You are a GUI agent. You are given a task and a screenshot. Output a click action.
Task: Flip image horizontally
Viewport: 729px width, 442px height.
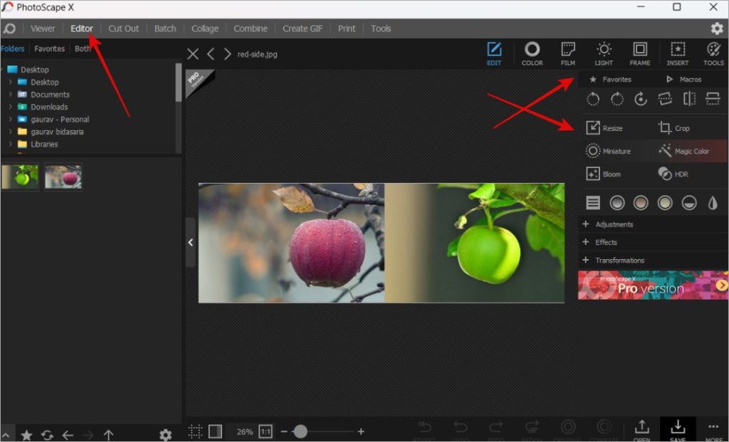(689, 98)
